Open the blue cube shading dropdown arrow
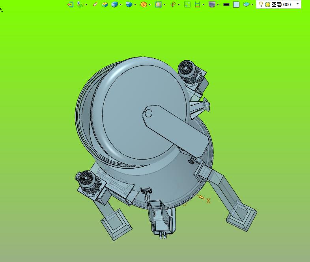Image resolution: width=310 pixels, height=262 pixels. tap(120, 5)
